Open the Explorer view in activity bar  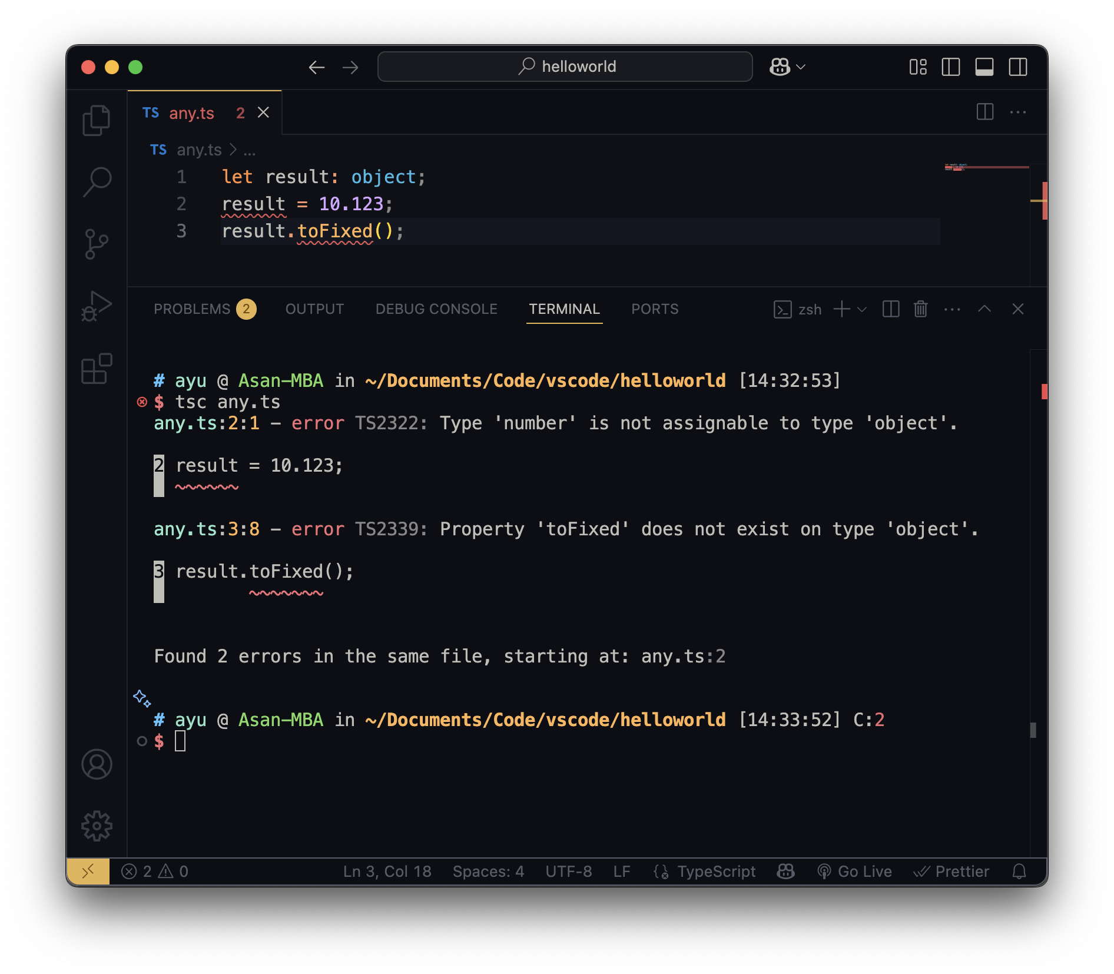(97, 120)
